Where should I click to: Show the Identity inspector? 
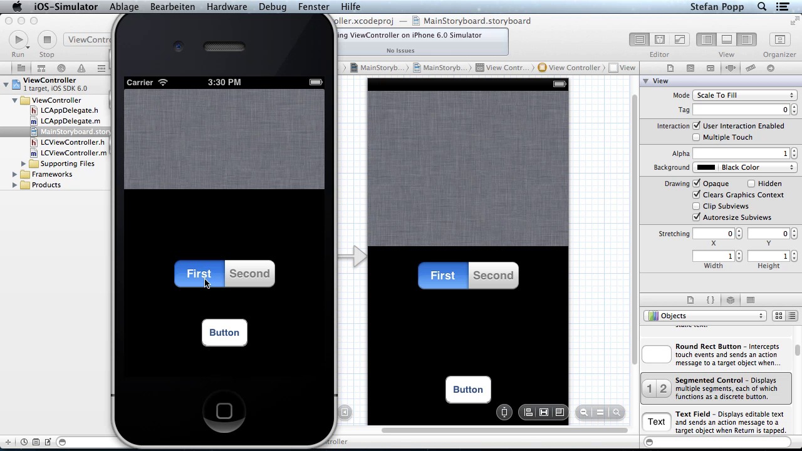tap(711, 68)
